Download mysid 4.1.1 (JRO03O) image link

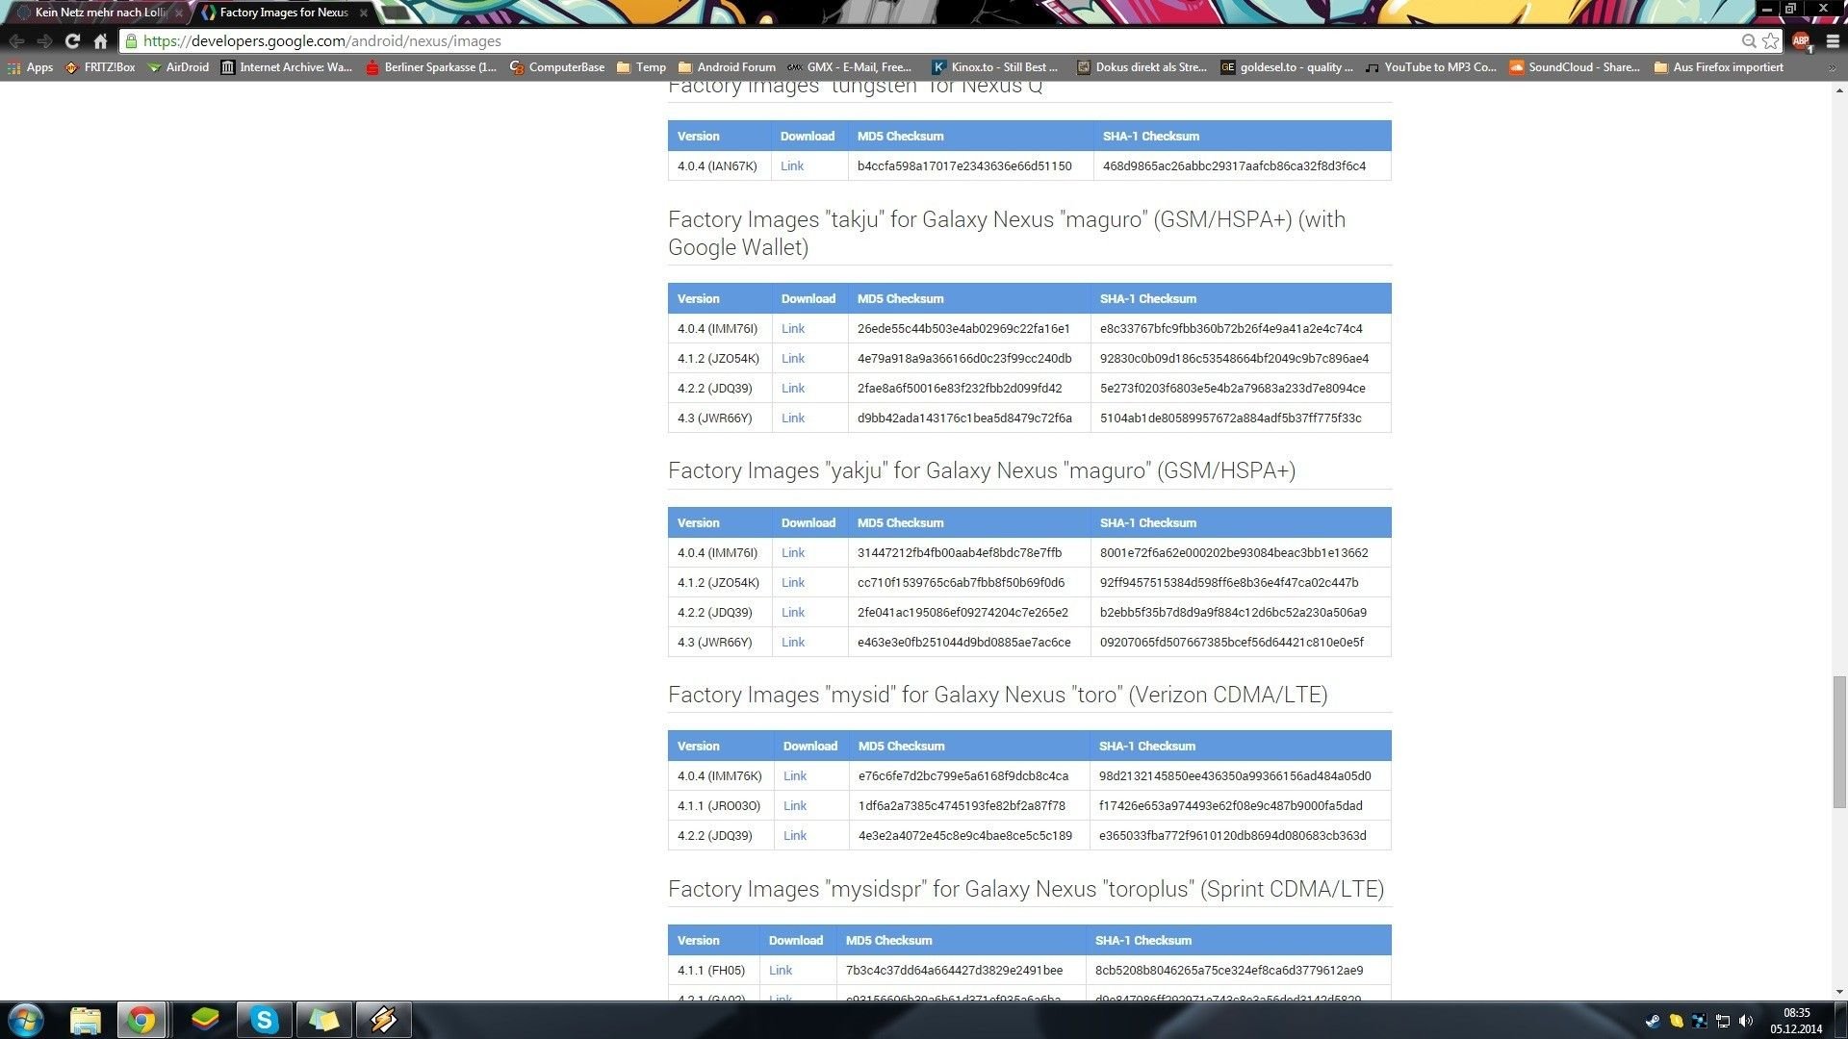click(795, 806)
